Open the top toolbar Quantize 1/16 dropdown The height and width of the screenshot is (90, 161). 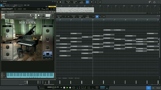click(68, 2)
